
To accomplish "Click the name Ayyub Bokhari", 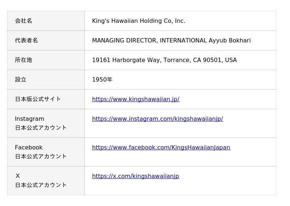I will [x=229, y=41].
